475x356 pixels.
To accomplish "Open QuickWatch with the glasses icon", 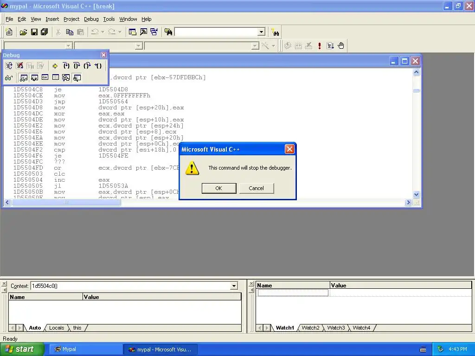I will [9, 78].
